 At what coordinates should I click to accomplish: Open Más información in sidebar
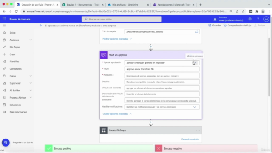pos(18,112)
